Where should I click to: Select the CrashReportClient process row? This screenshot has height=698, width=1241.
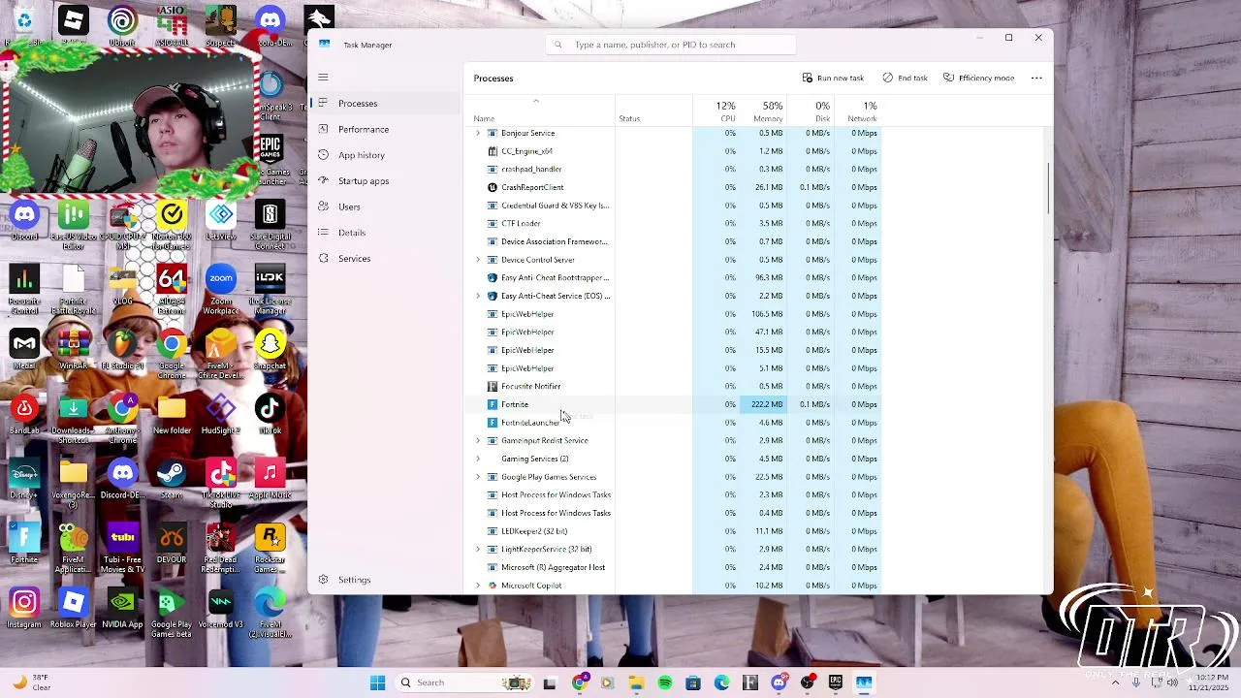click(x=674, y=187)
